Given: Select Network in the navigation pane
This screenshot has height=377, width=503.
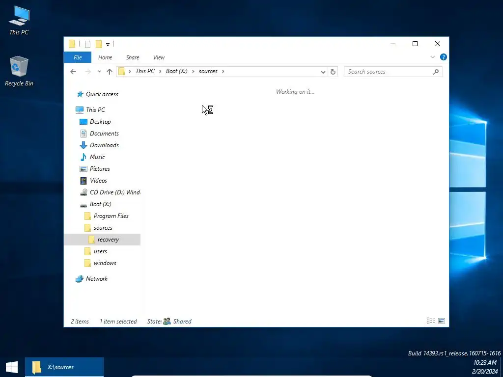Looking at the screenshot, I should (97, 279).
